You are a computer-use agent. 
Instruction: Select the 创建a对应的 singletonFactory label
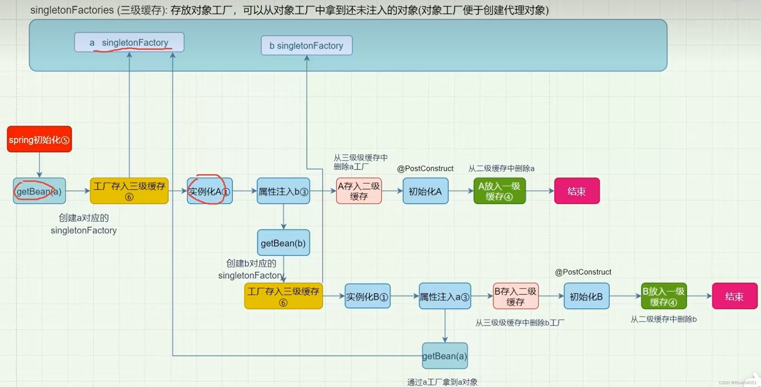pyautogui.click(x=84, y=224)
